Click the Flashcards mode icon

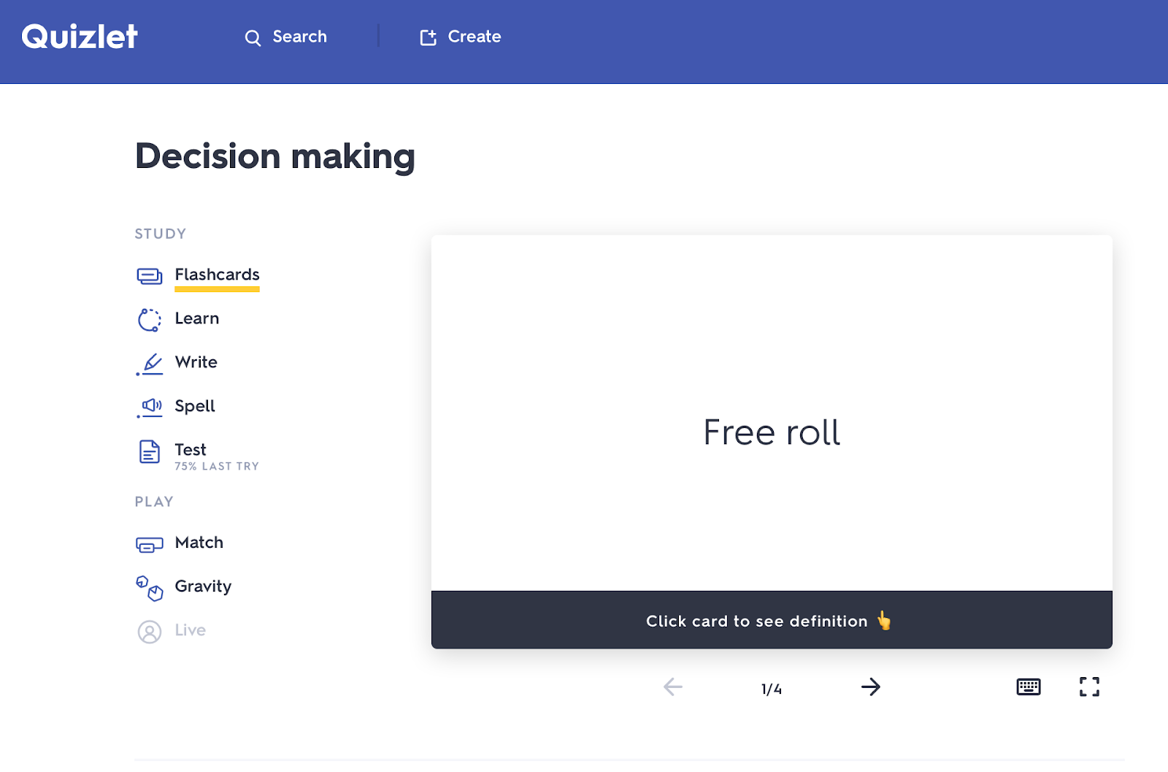pos(150,276)
